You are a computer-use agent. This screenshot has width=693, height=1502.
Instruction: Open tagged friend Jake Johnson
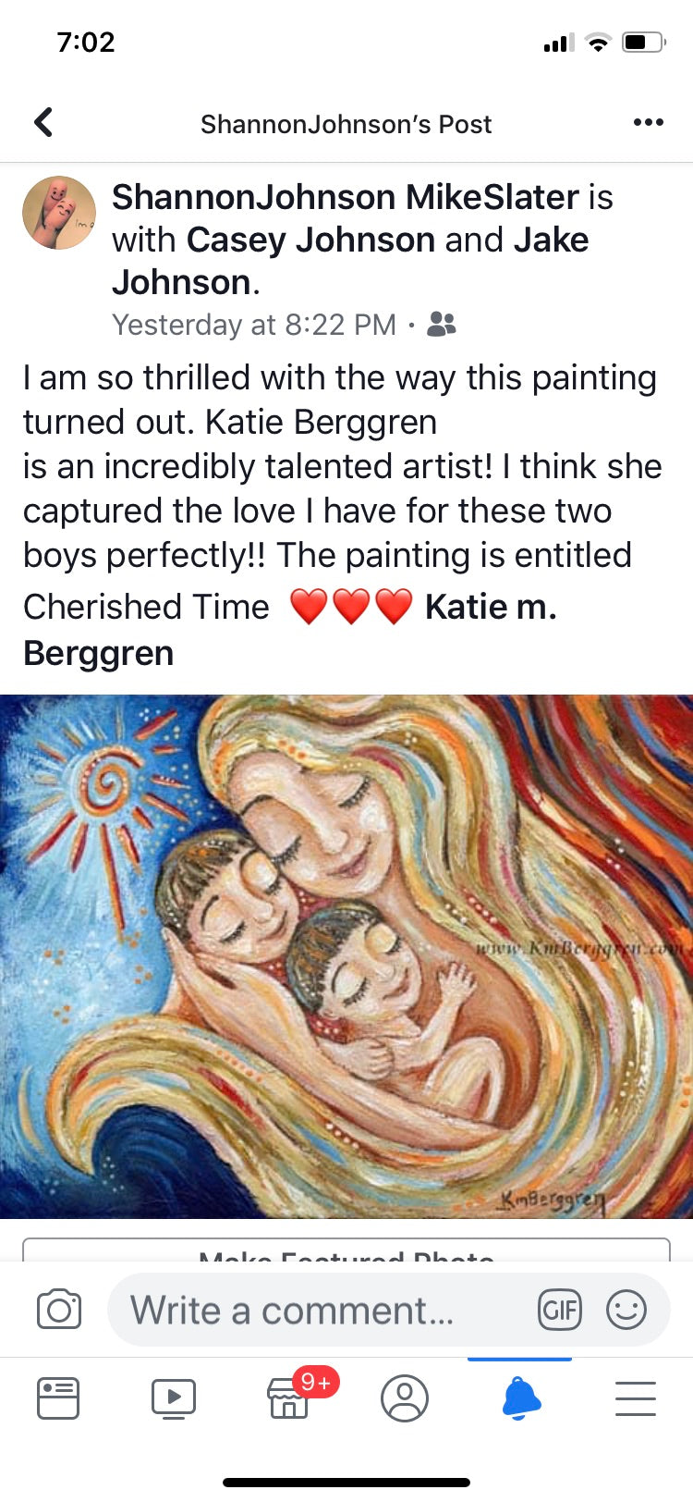[x=350, y=261]
